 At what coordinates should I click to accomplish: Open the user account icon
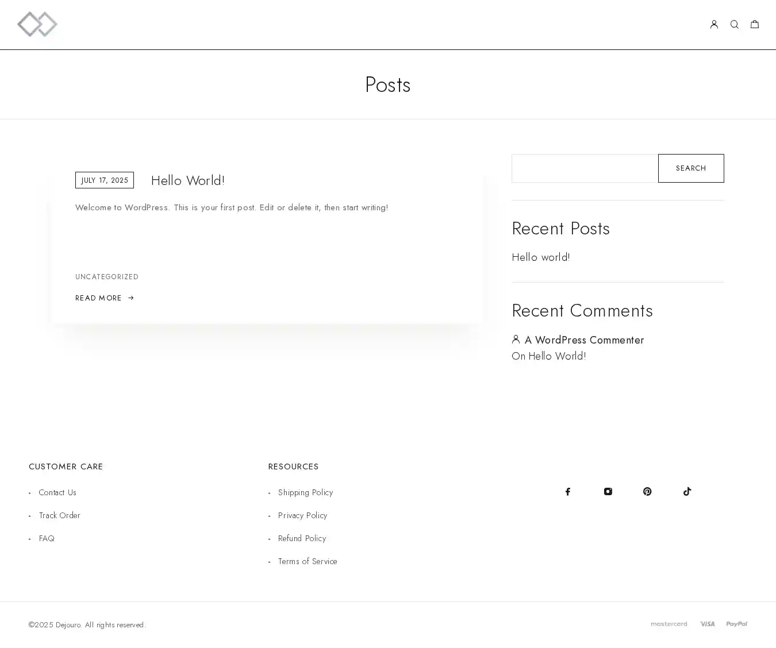pos(714,24)
